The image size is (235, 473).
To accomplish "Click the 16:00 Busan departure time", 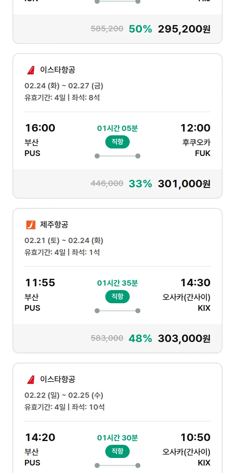I will pyautogui.click(x=40, y=128).
